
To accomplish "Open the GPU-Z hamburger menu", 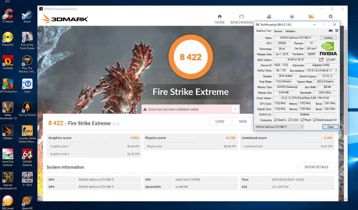I will pos(337,31).
